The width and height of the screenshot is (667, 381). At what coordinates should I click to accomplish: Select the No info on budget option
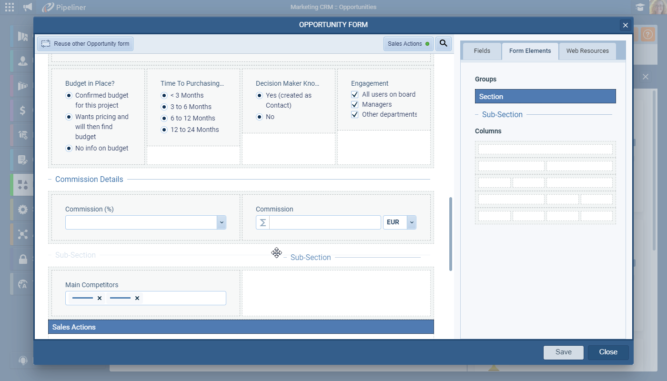(x=69, y=148)
